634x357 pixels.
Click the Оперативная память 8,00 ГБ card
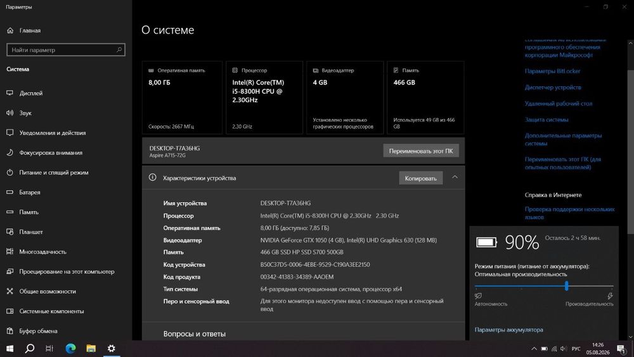click(182, 98)
